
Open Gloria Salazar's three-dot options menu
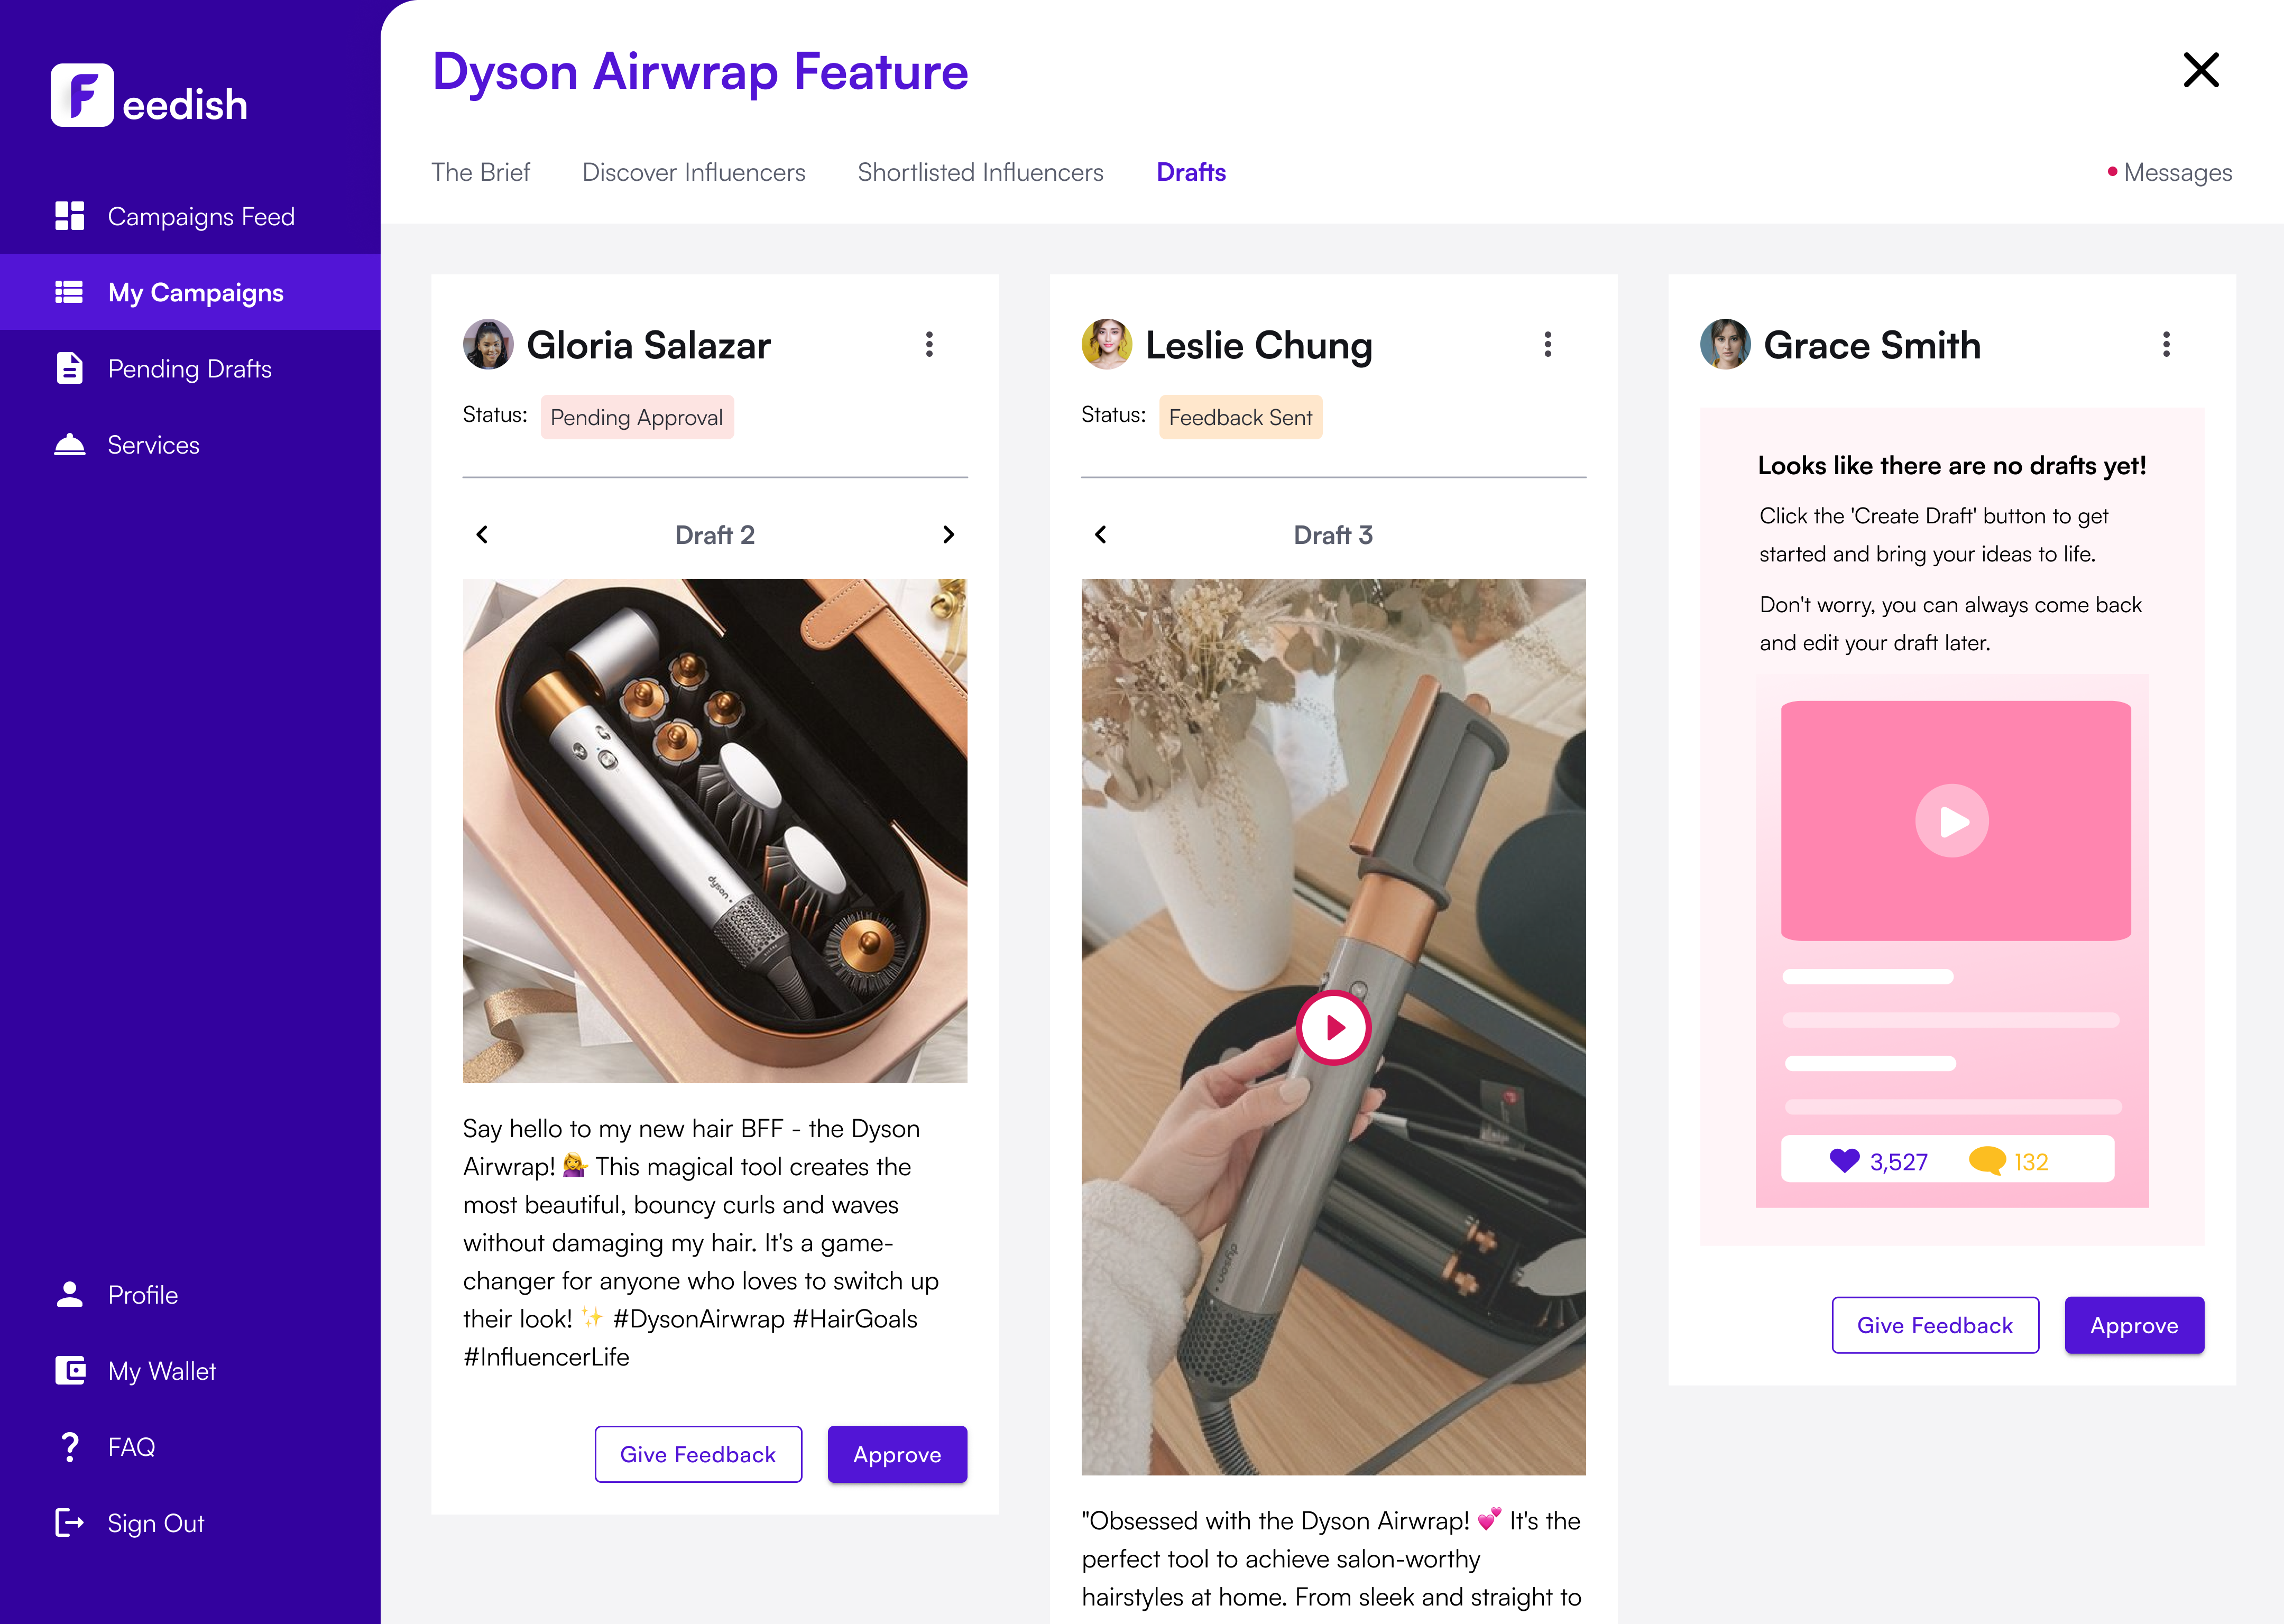(929, 344)
